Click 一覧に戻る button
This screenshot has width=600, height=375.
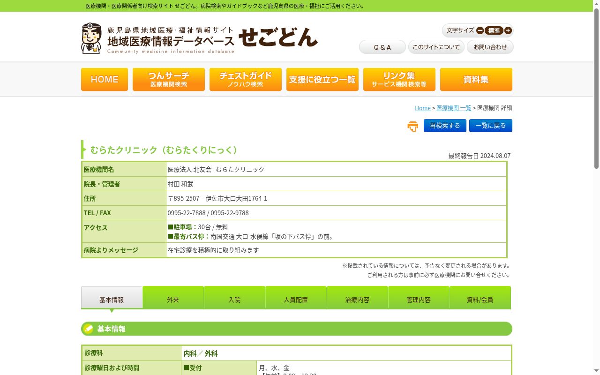pos(491,126)
